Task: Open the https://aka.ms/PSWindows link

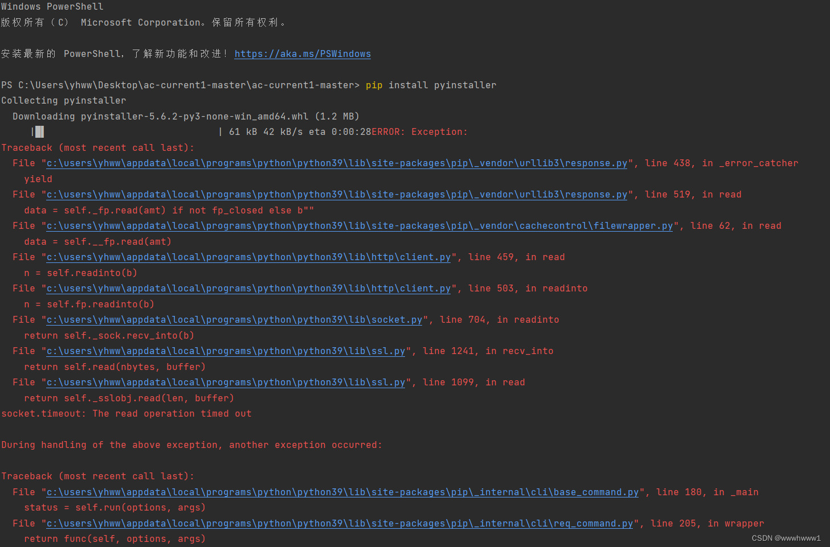Action: pos(302,54)
